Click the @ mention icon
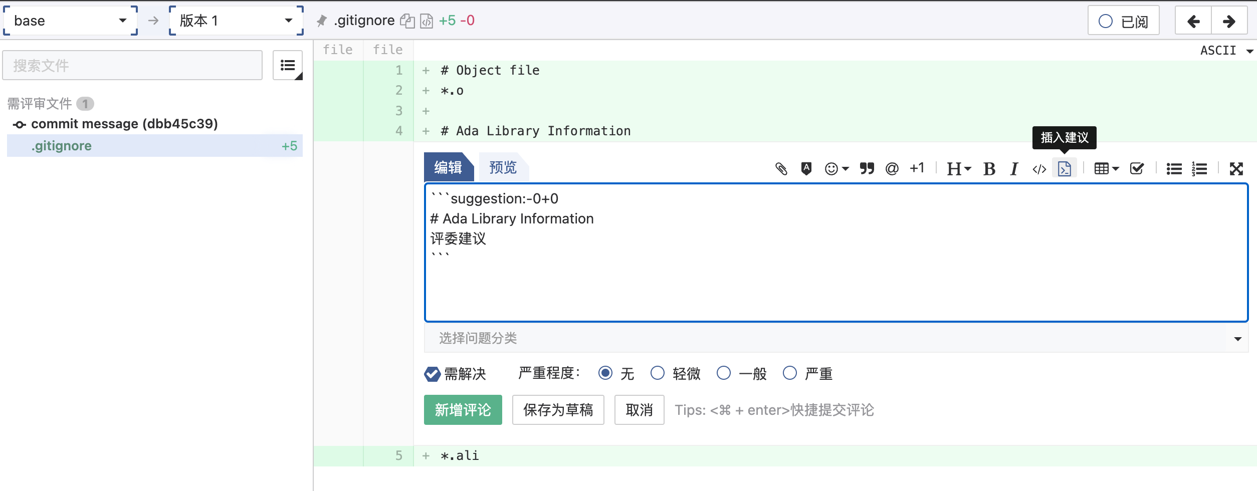Screen dimensions: 1257x491 pyautogui.click(x=892, y=169)
